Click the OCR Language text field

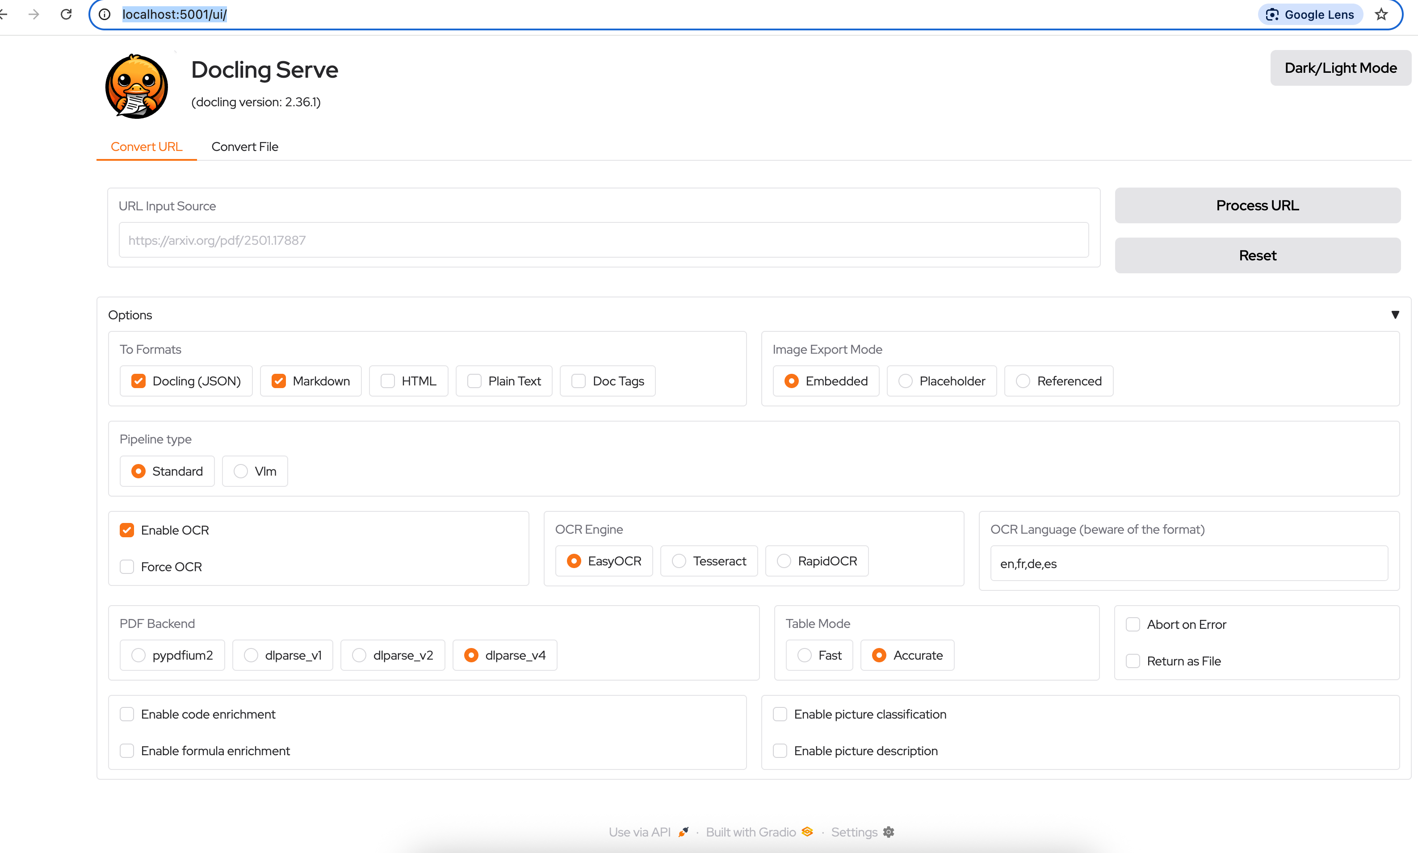[x=1189, y=563]
